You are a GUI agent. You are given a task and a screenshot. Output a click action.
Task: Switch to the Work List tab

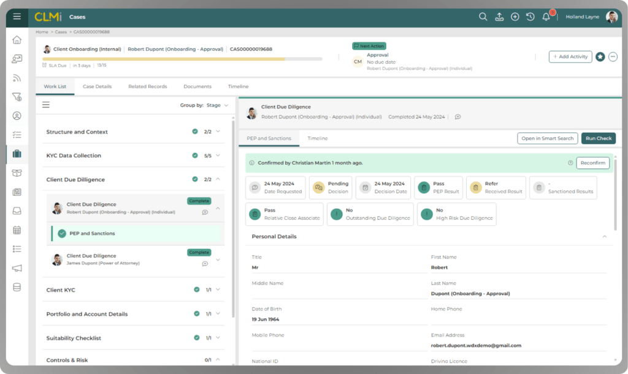55,86
